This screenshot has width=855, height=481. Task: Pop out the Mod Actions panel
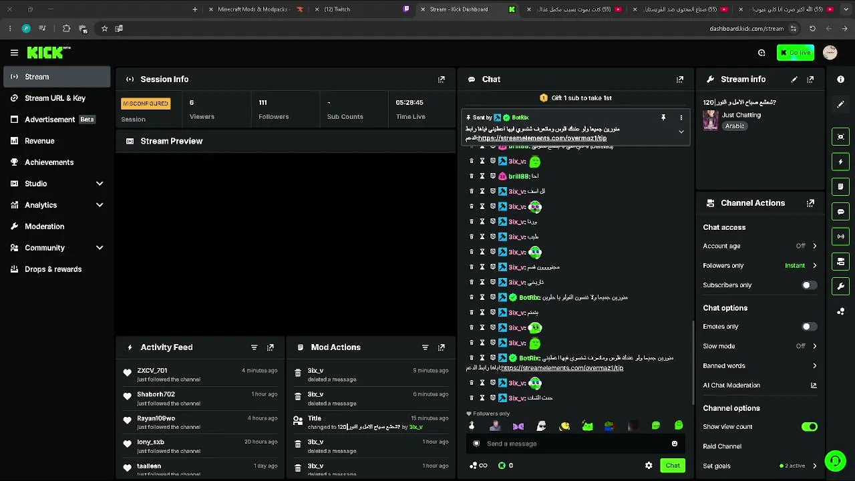(x=441, y=347)
